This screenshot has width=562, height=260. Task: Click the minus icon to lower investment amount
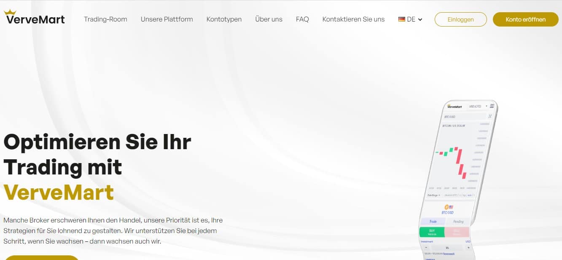tap(427, 247)
